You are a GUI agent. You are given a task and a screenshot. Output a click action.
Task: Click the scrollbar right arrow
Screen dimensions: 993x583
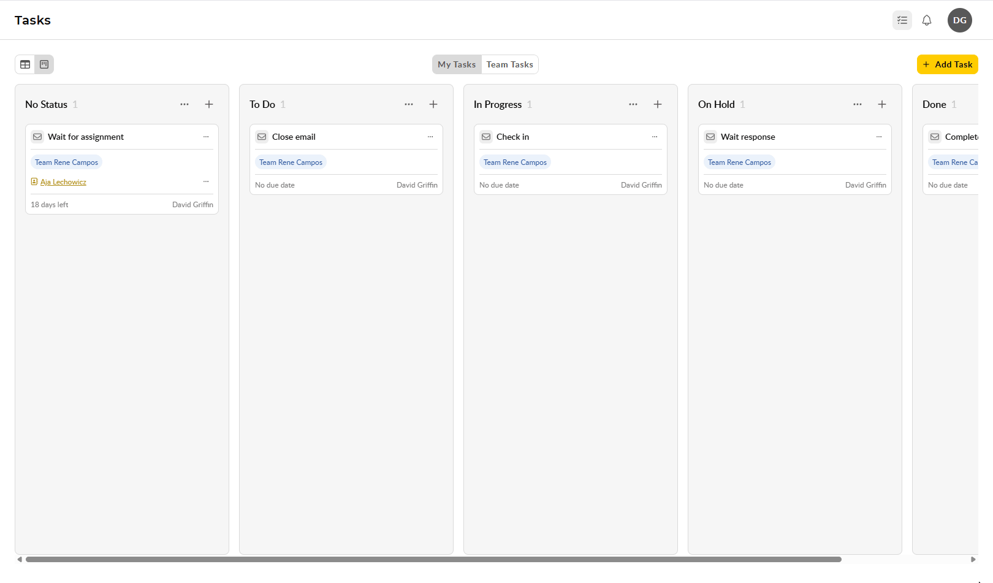[x=973, y=559]
